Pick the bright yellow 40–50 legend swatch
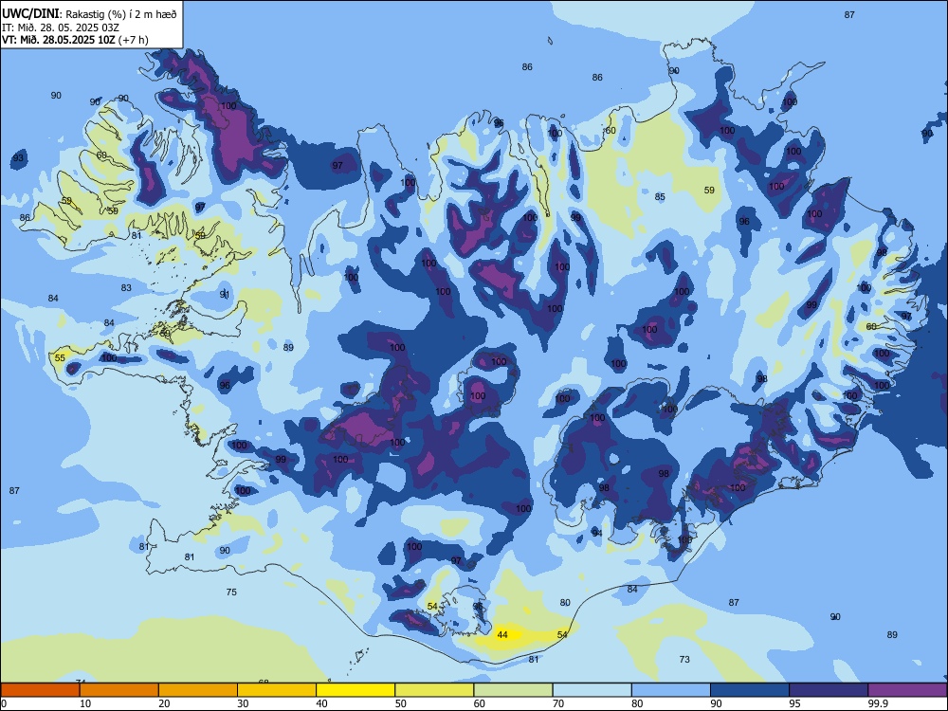 pos(355,690)
